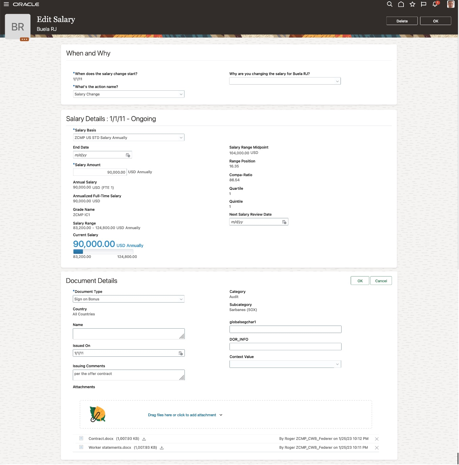Cancel the Document Details changes

[381, 281]
